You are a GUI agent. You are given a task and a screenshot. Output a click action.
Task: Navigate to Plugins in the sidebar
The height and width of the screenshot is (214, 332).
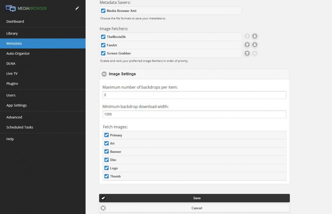tap(12, 83)
